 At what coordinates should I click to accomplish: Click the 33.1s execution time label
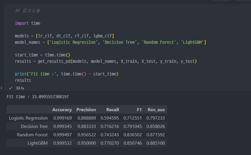click(20, 88)
